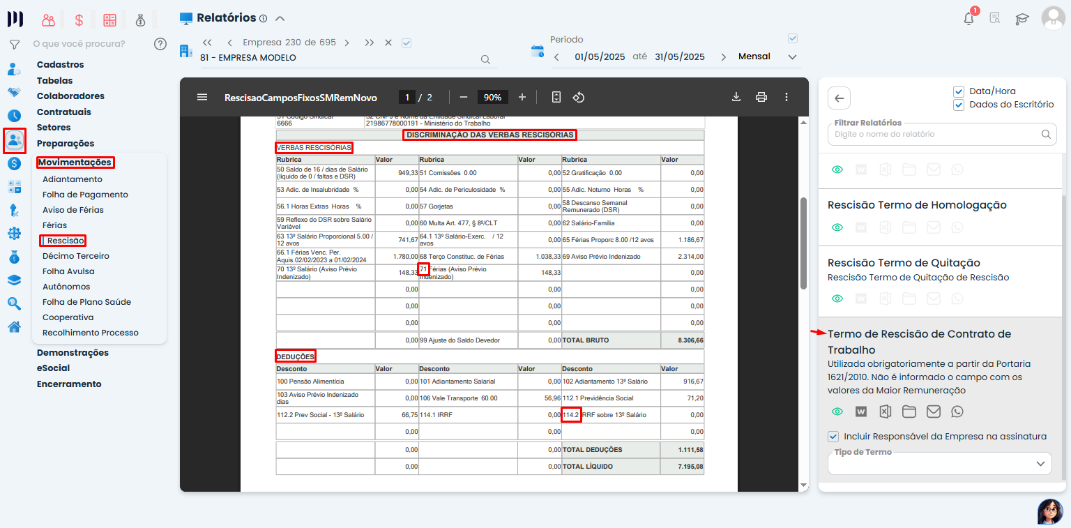Rotate the PDF document
Screen dimensions: 1071x528
pos(578,97)
